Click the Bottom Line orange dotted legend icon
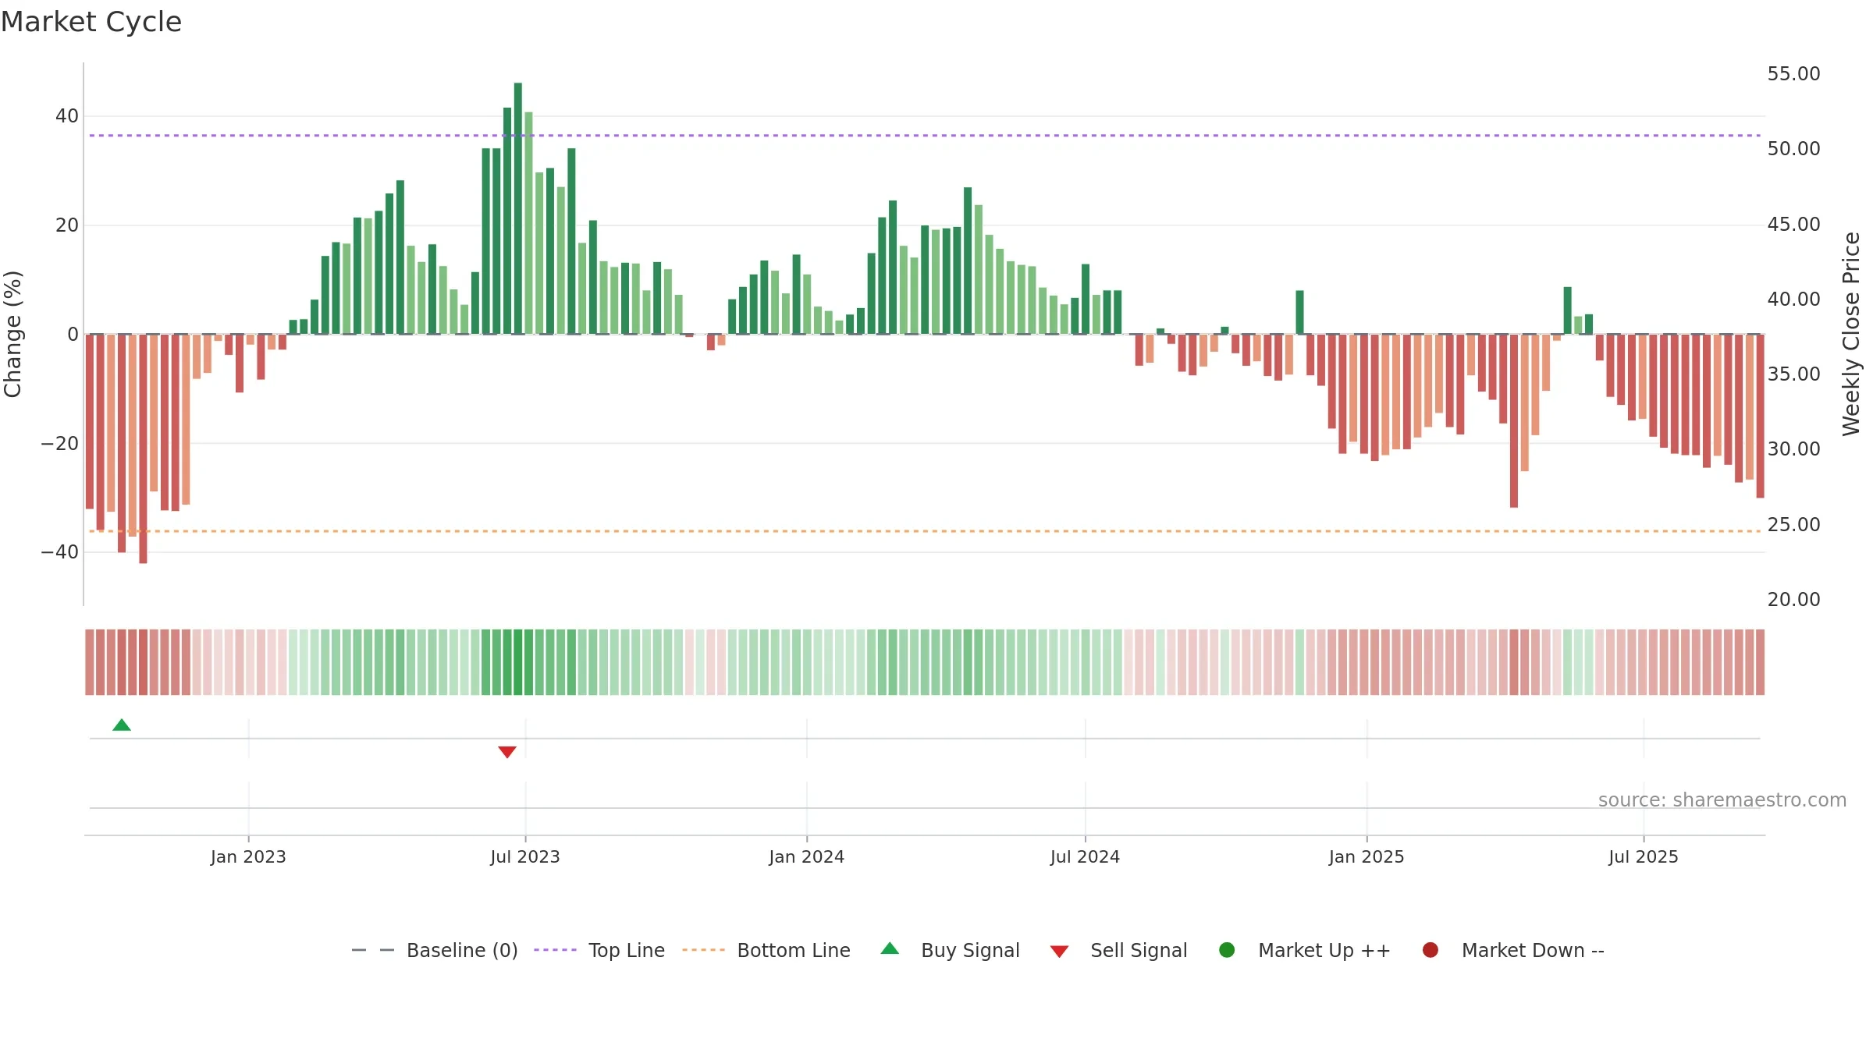1873x1053 pixels. click(703, 950)
